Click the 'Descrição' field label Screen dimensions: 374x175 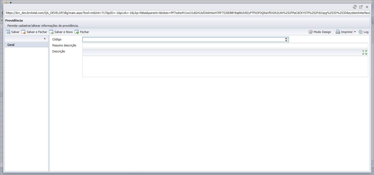[x=59, y=51]
